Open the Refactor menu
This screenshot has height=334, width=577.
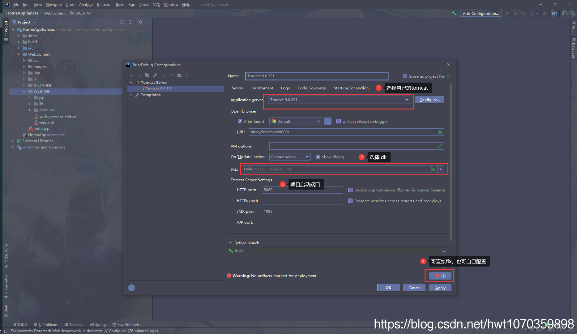click(104, 4)
